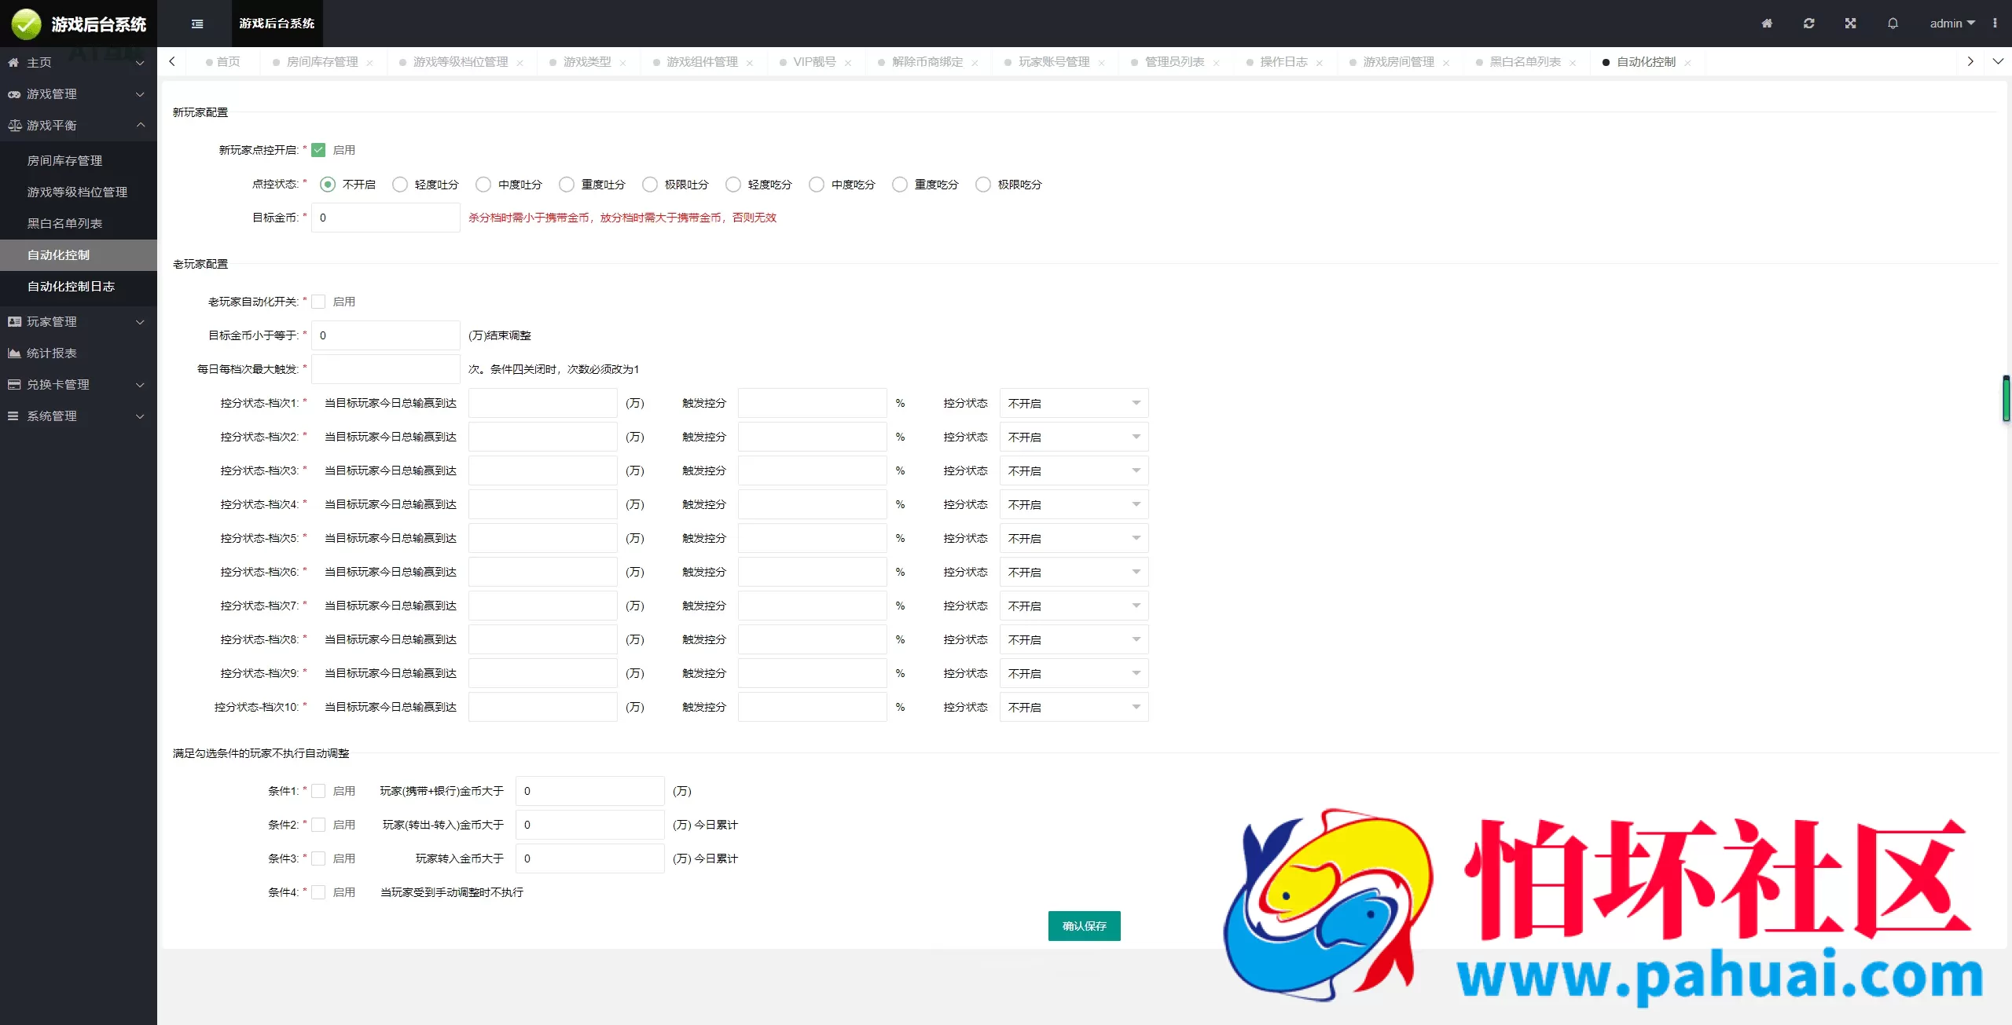Select 极限吃分 radio option

click(x=983, y=185)
